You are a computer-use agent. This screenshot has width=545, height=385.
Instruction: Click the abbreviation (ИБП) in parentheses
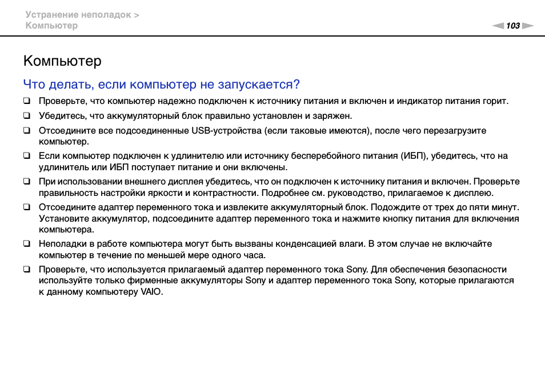tap(411, 156)
